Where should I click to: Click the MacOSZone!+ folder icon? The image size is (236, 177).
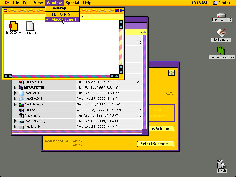(x=21, y=104)
